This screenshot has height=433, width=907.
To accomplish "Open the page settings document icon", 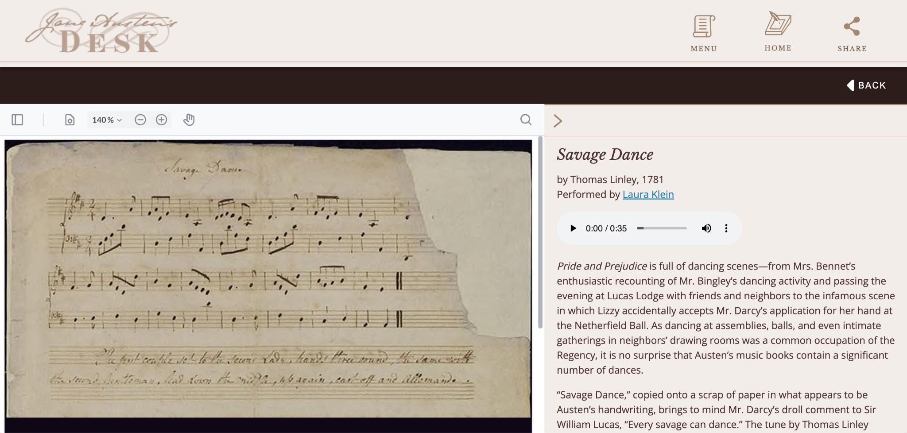I will tap(70, 120).
